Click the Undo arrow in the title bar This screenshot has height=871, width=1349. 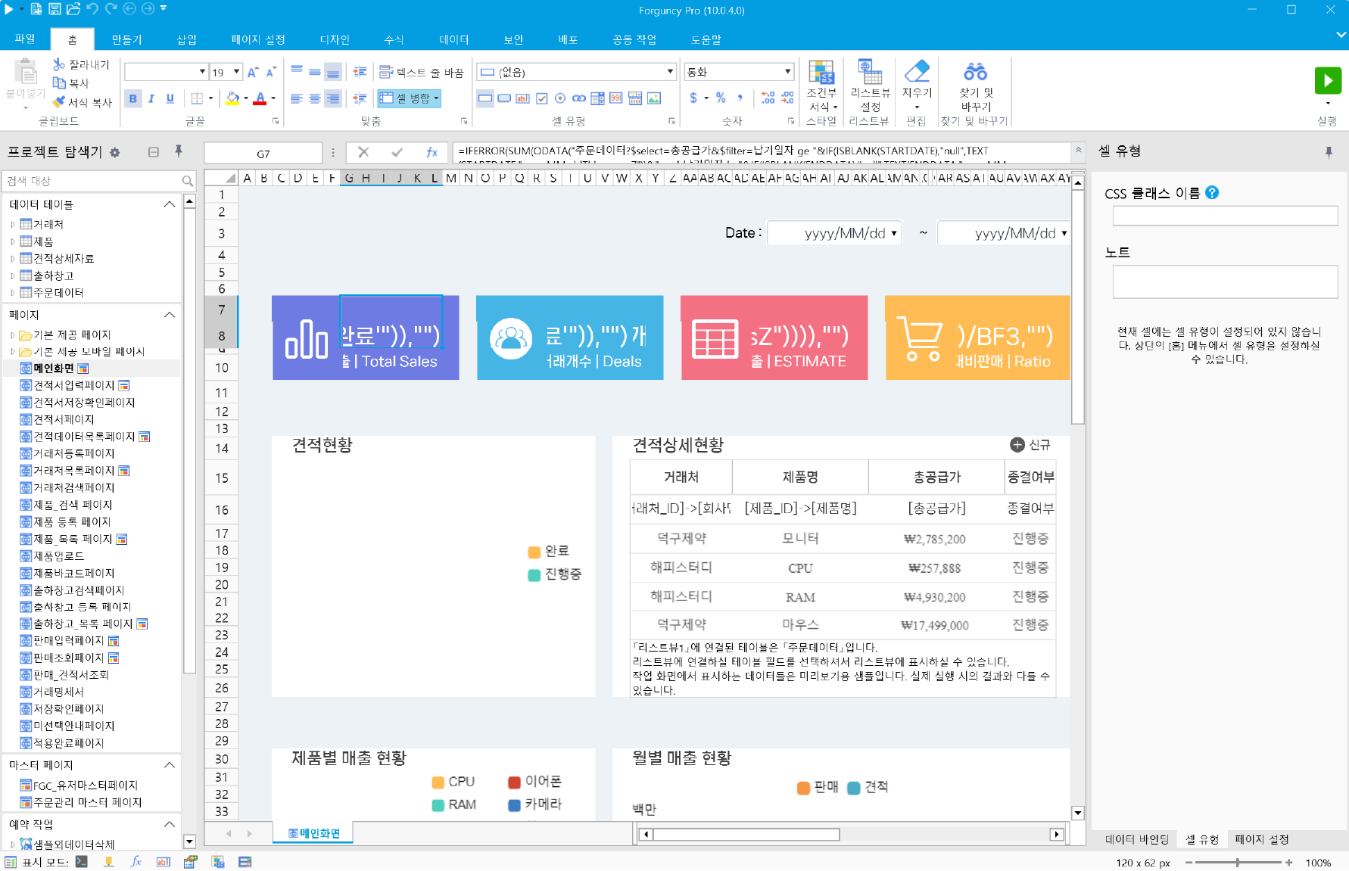point(92,9)
